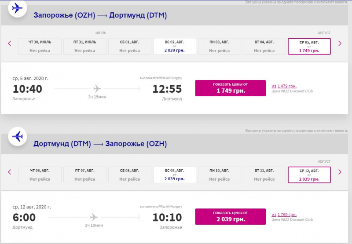Click return date ПН 10, АВГ.
This screenshot has width=352, height=244.
[x=219, y=175]
